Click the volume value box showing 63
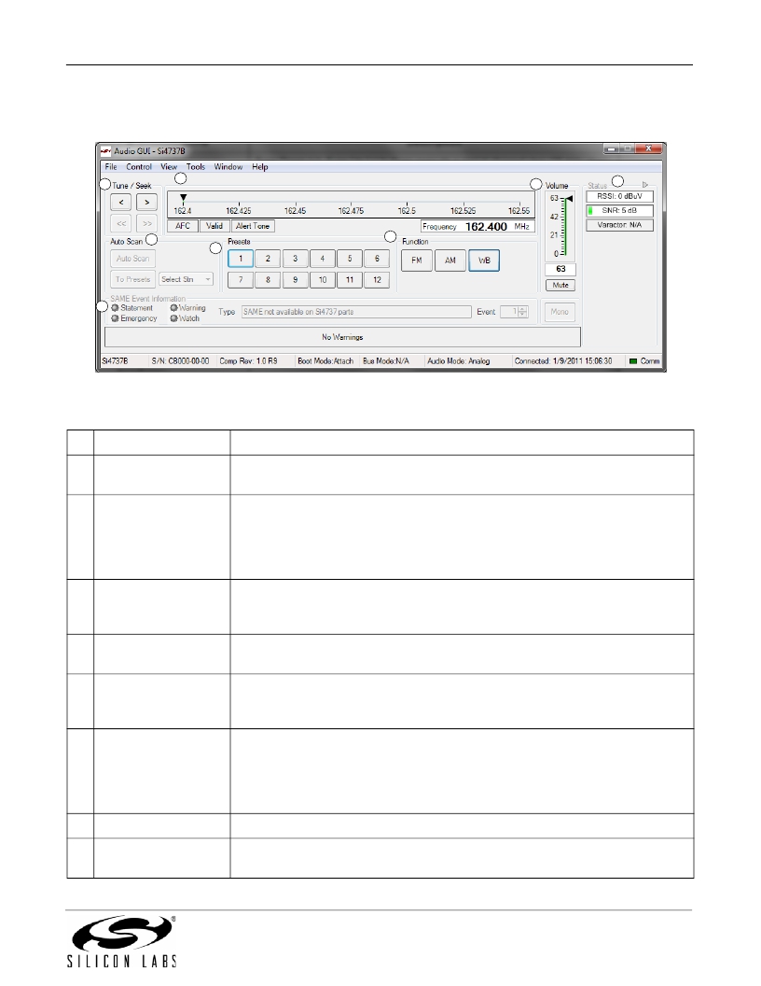The height and width of the screenshot is (986, 761). tap(560, 269)
